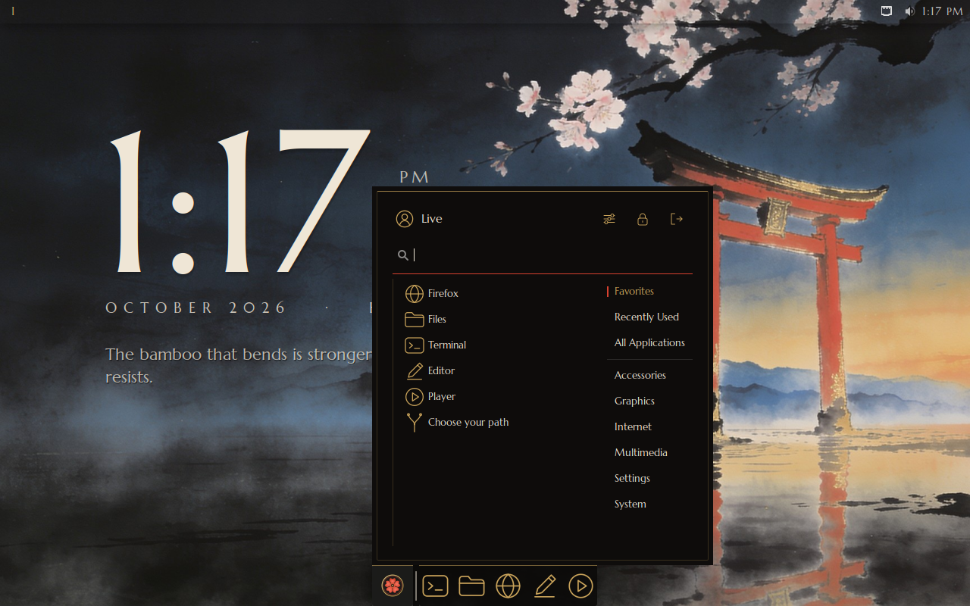Open the Settings category
The height and width of the screenshot is (606, 970).
(649, 478)
